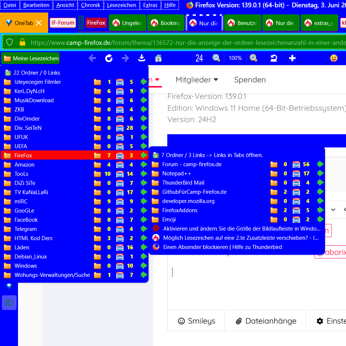
Task: Open the downloads icon
Action: click(142, 58)
